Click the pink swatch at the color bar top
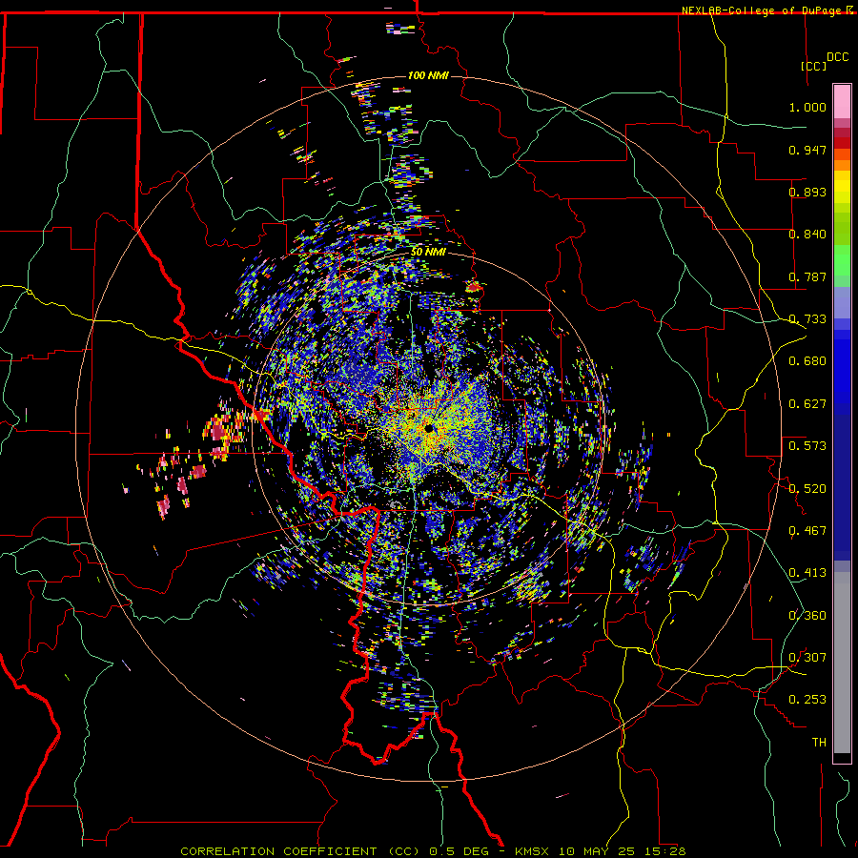Image resolution: width=858 pixels, height=858 pixels. (842, 101)
